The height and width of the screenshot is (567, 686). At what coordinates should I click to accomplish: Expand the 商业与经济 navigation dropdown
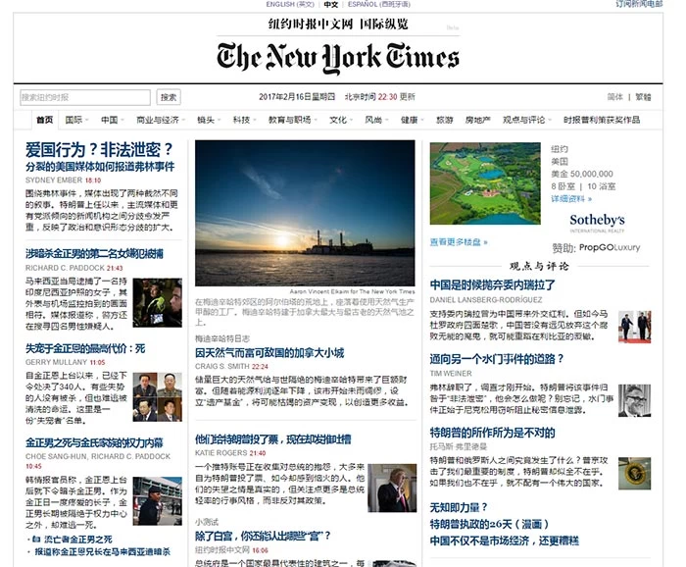click(161, 120)
